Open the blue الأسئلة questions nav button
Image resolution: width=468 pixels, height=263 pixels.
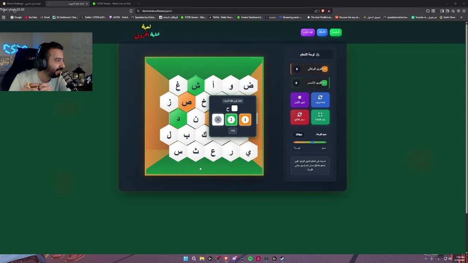click(322, 32)
